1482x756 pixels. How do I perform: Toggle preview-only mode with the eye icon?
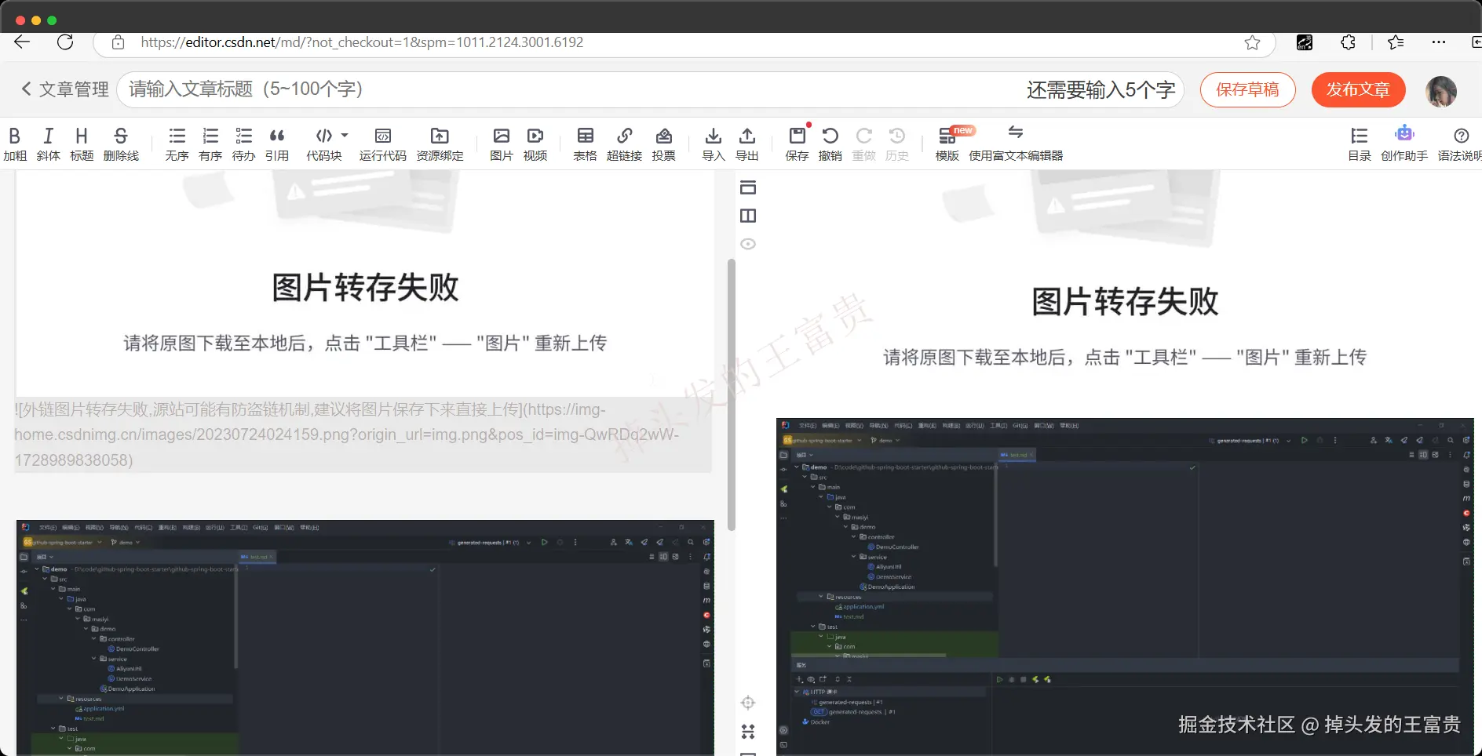click(x=747, y=244)
